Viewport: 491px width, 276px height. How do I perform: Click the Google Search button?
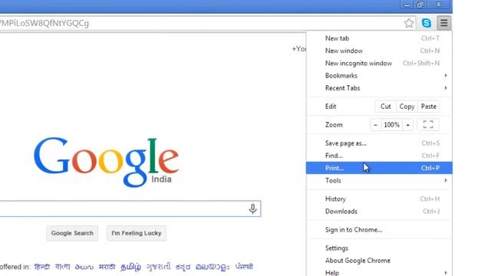[x=72, y=233]
